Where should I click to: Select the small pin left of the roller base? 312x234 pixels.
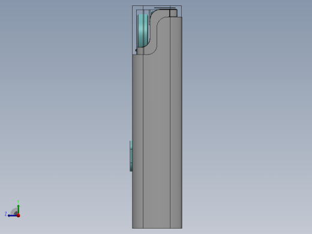pyautogui.click(x=136, y=50)
